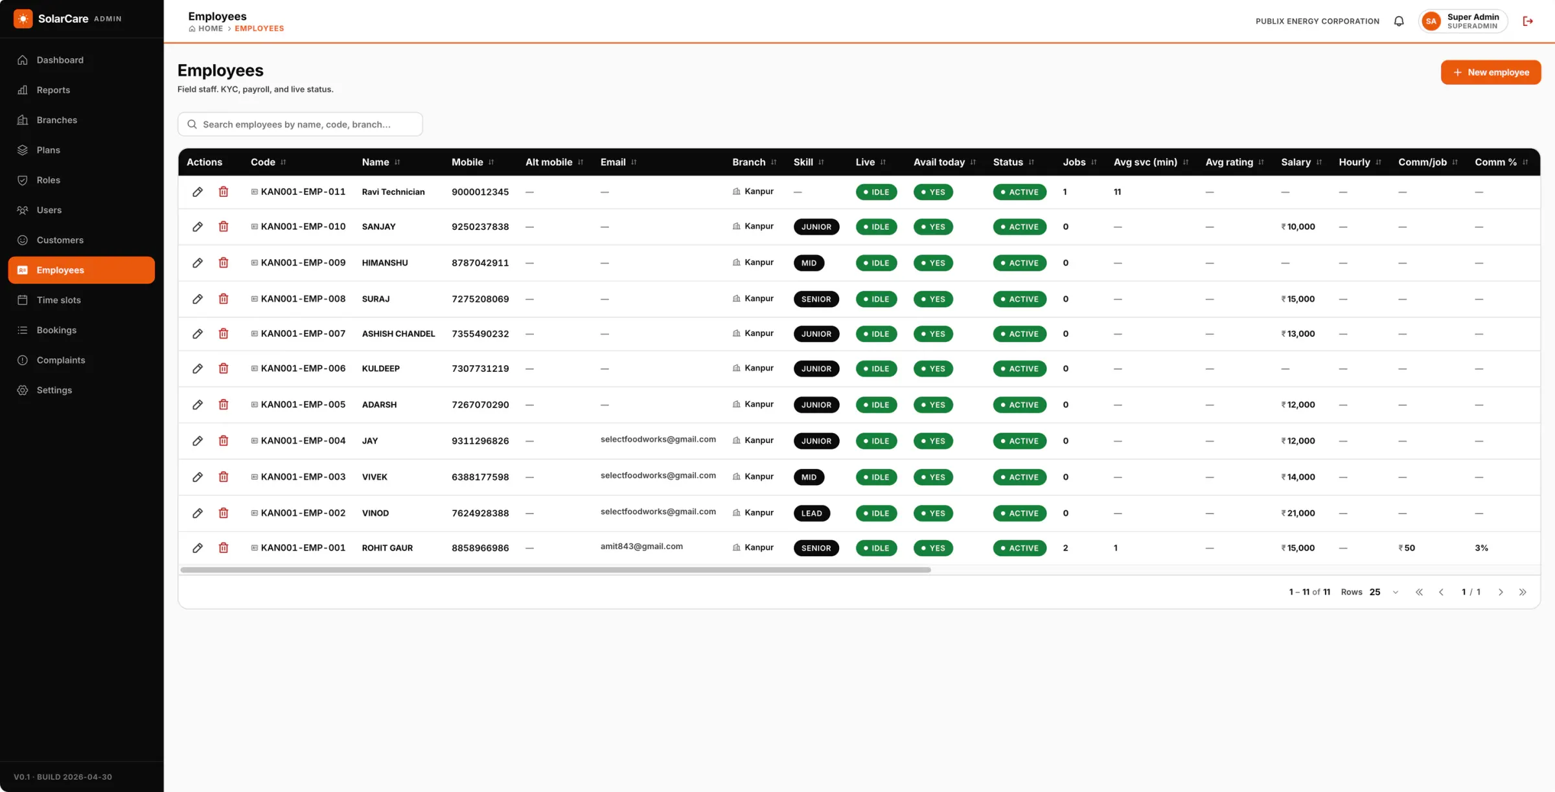The width and height of the screenshot is (1555, 792).
Task: Edit employee Ravi Technician with pencil icon
Action: pos(198,192)
